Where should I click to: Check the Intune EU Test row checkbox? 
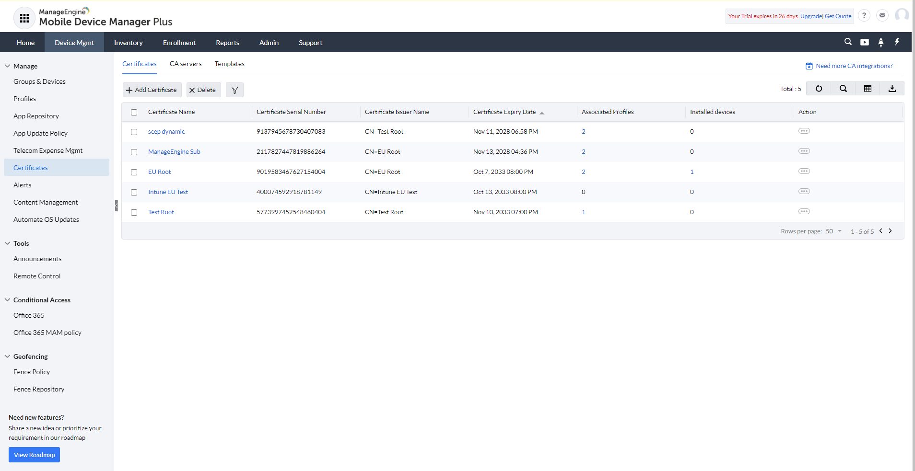point(134,192)
